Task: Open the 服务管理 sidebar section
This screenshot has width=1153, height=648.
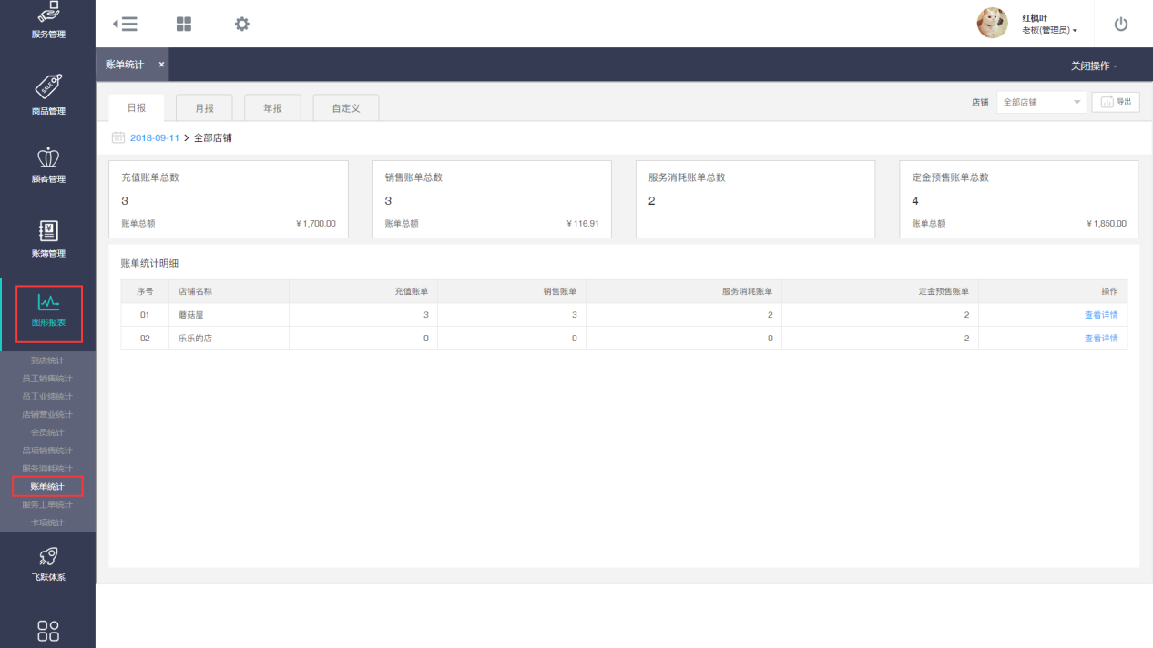Action: (x=47, y=22)
